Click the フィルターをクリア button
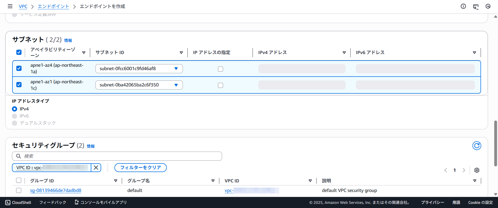This screenshot has height=208, width=498. [x=140, y=168]
